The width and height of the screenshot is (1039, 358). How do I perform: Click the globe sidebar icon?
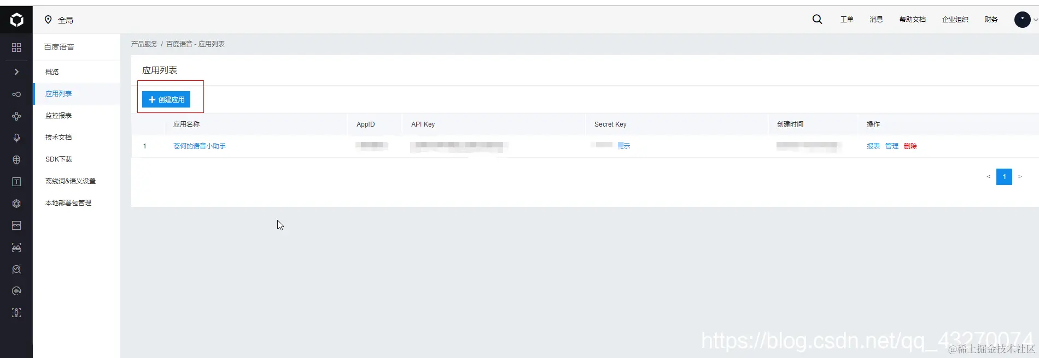pyautogui.click(x=16, y=160)
